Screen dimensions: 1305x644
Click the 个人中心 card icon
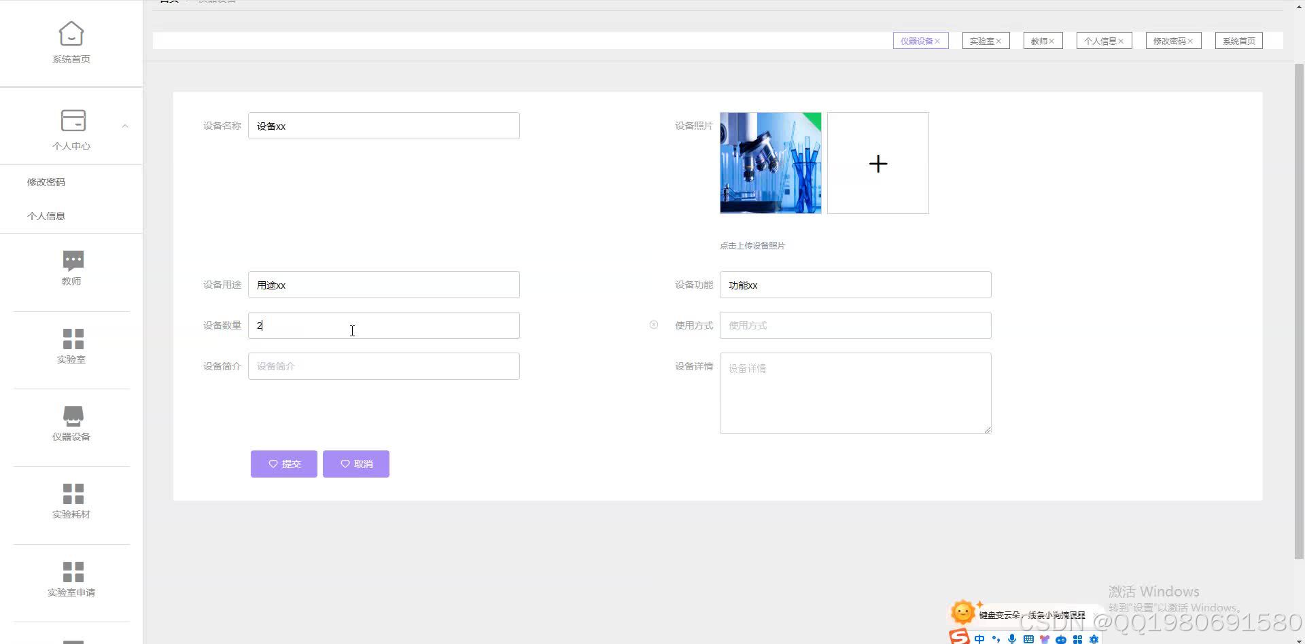tap(73, 120)
